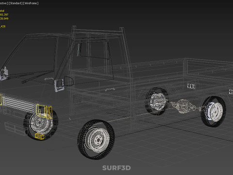The image size is (233, 175).
Task: Select the rear axle differential mesh
Action: (184, 106)
